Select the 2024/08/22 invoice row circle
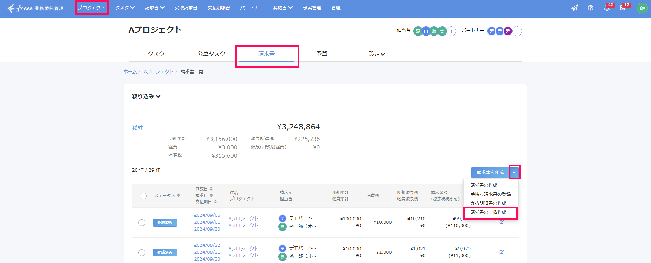The height and width of the screenshot is (263, 651). 142,253
